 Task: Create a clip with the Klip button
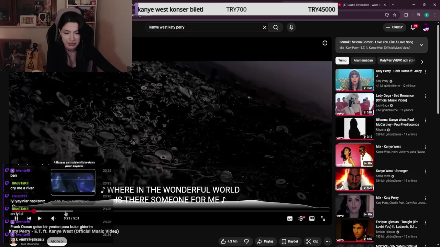tap(312, 242)
